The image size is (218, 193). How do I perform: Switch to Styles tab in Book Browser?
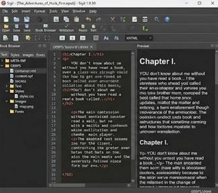tap(15, 55)
